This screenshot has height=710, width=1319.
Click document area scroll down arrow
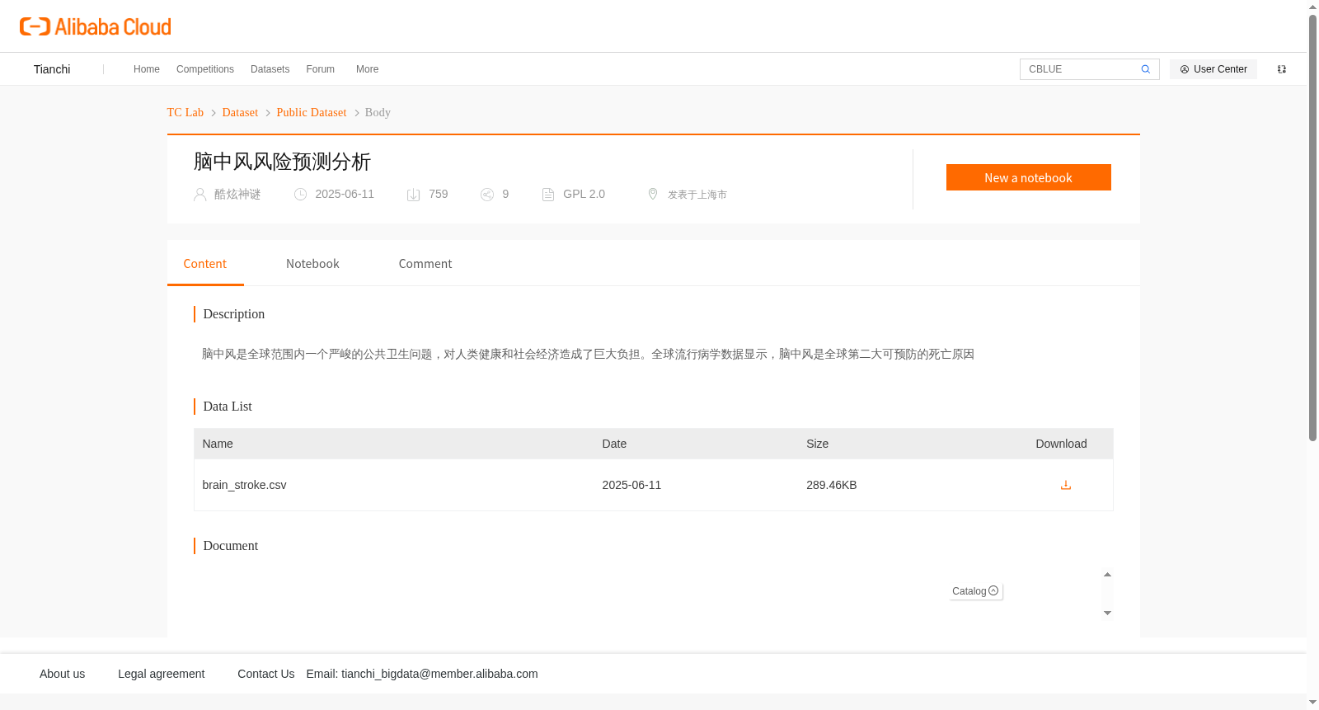tap(1107, 613)
